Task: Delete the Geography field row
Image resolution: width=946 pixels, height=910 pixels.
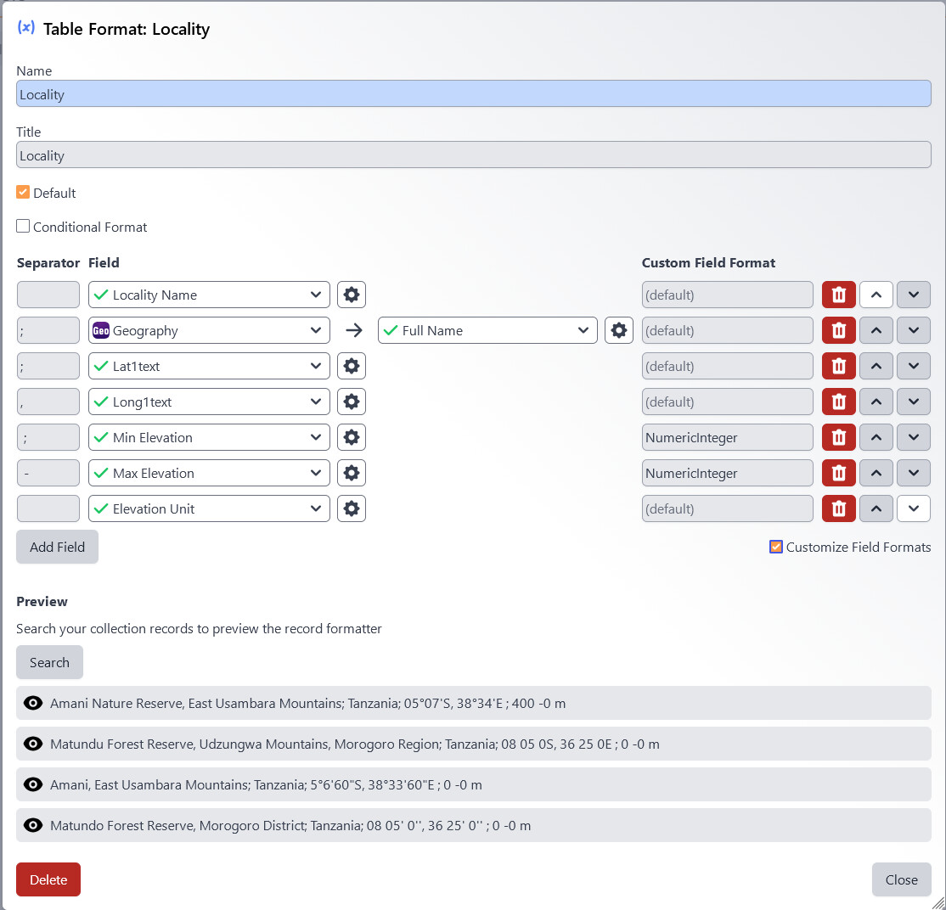Action: pos(839,330)
